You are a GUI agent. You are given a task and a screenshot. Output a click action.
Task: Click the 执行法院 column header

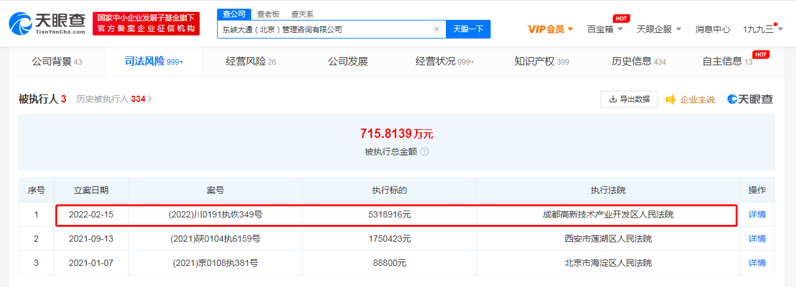coord(608,190)
